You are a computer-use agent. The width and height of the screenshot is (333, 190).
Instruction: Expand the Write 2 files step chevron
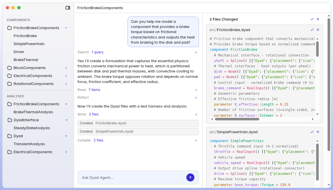coord(196,114)
